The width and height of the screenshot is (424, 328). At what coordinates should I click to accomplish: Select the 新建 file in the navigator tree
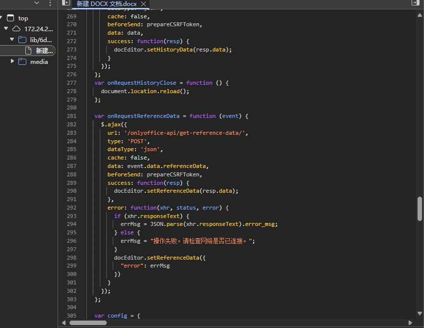coord(44,51)
